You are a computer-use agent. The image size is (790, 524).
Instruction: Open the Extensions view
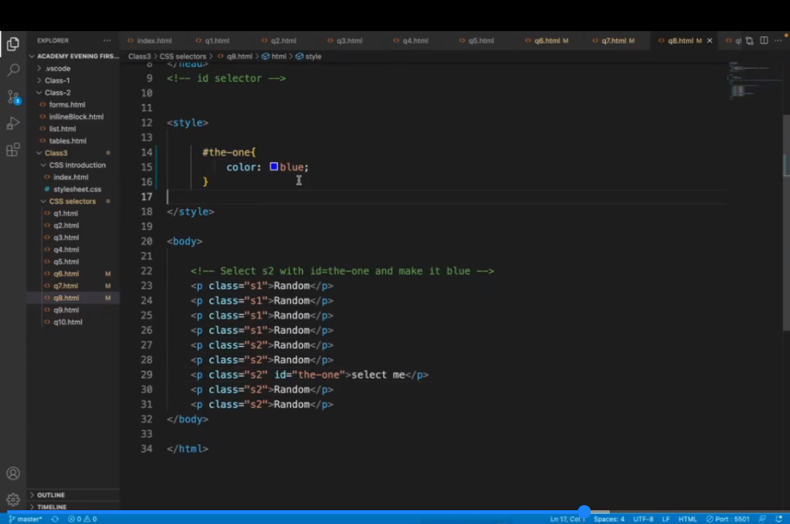point(13,151)
